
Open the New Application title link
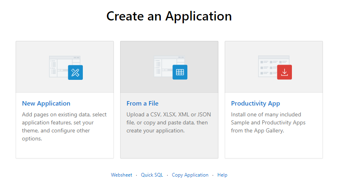(46, 104)
